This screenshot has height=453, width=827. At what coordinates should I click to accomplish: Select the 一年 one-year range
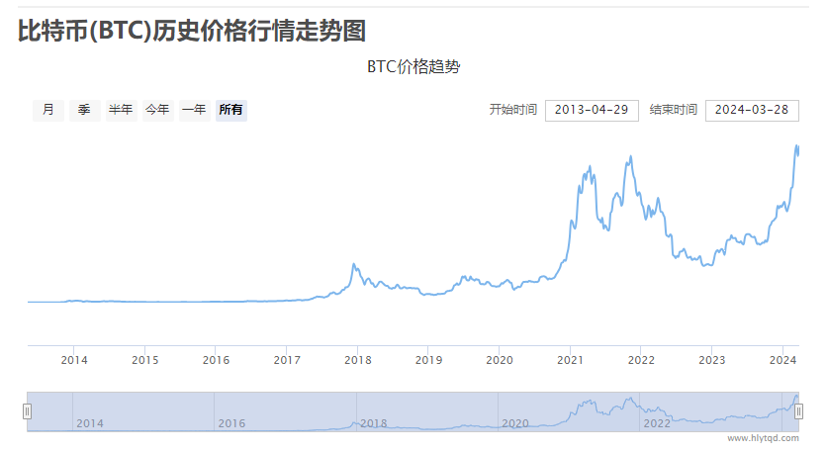(x=194, y=110)
